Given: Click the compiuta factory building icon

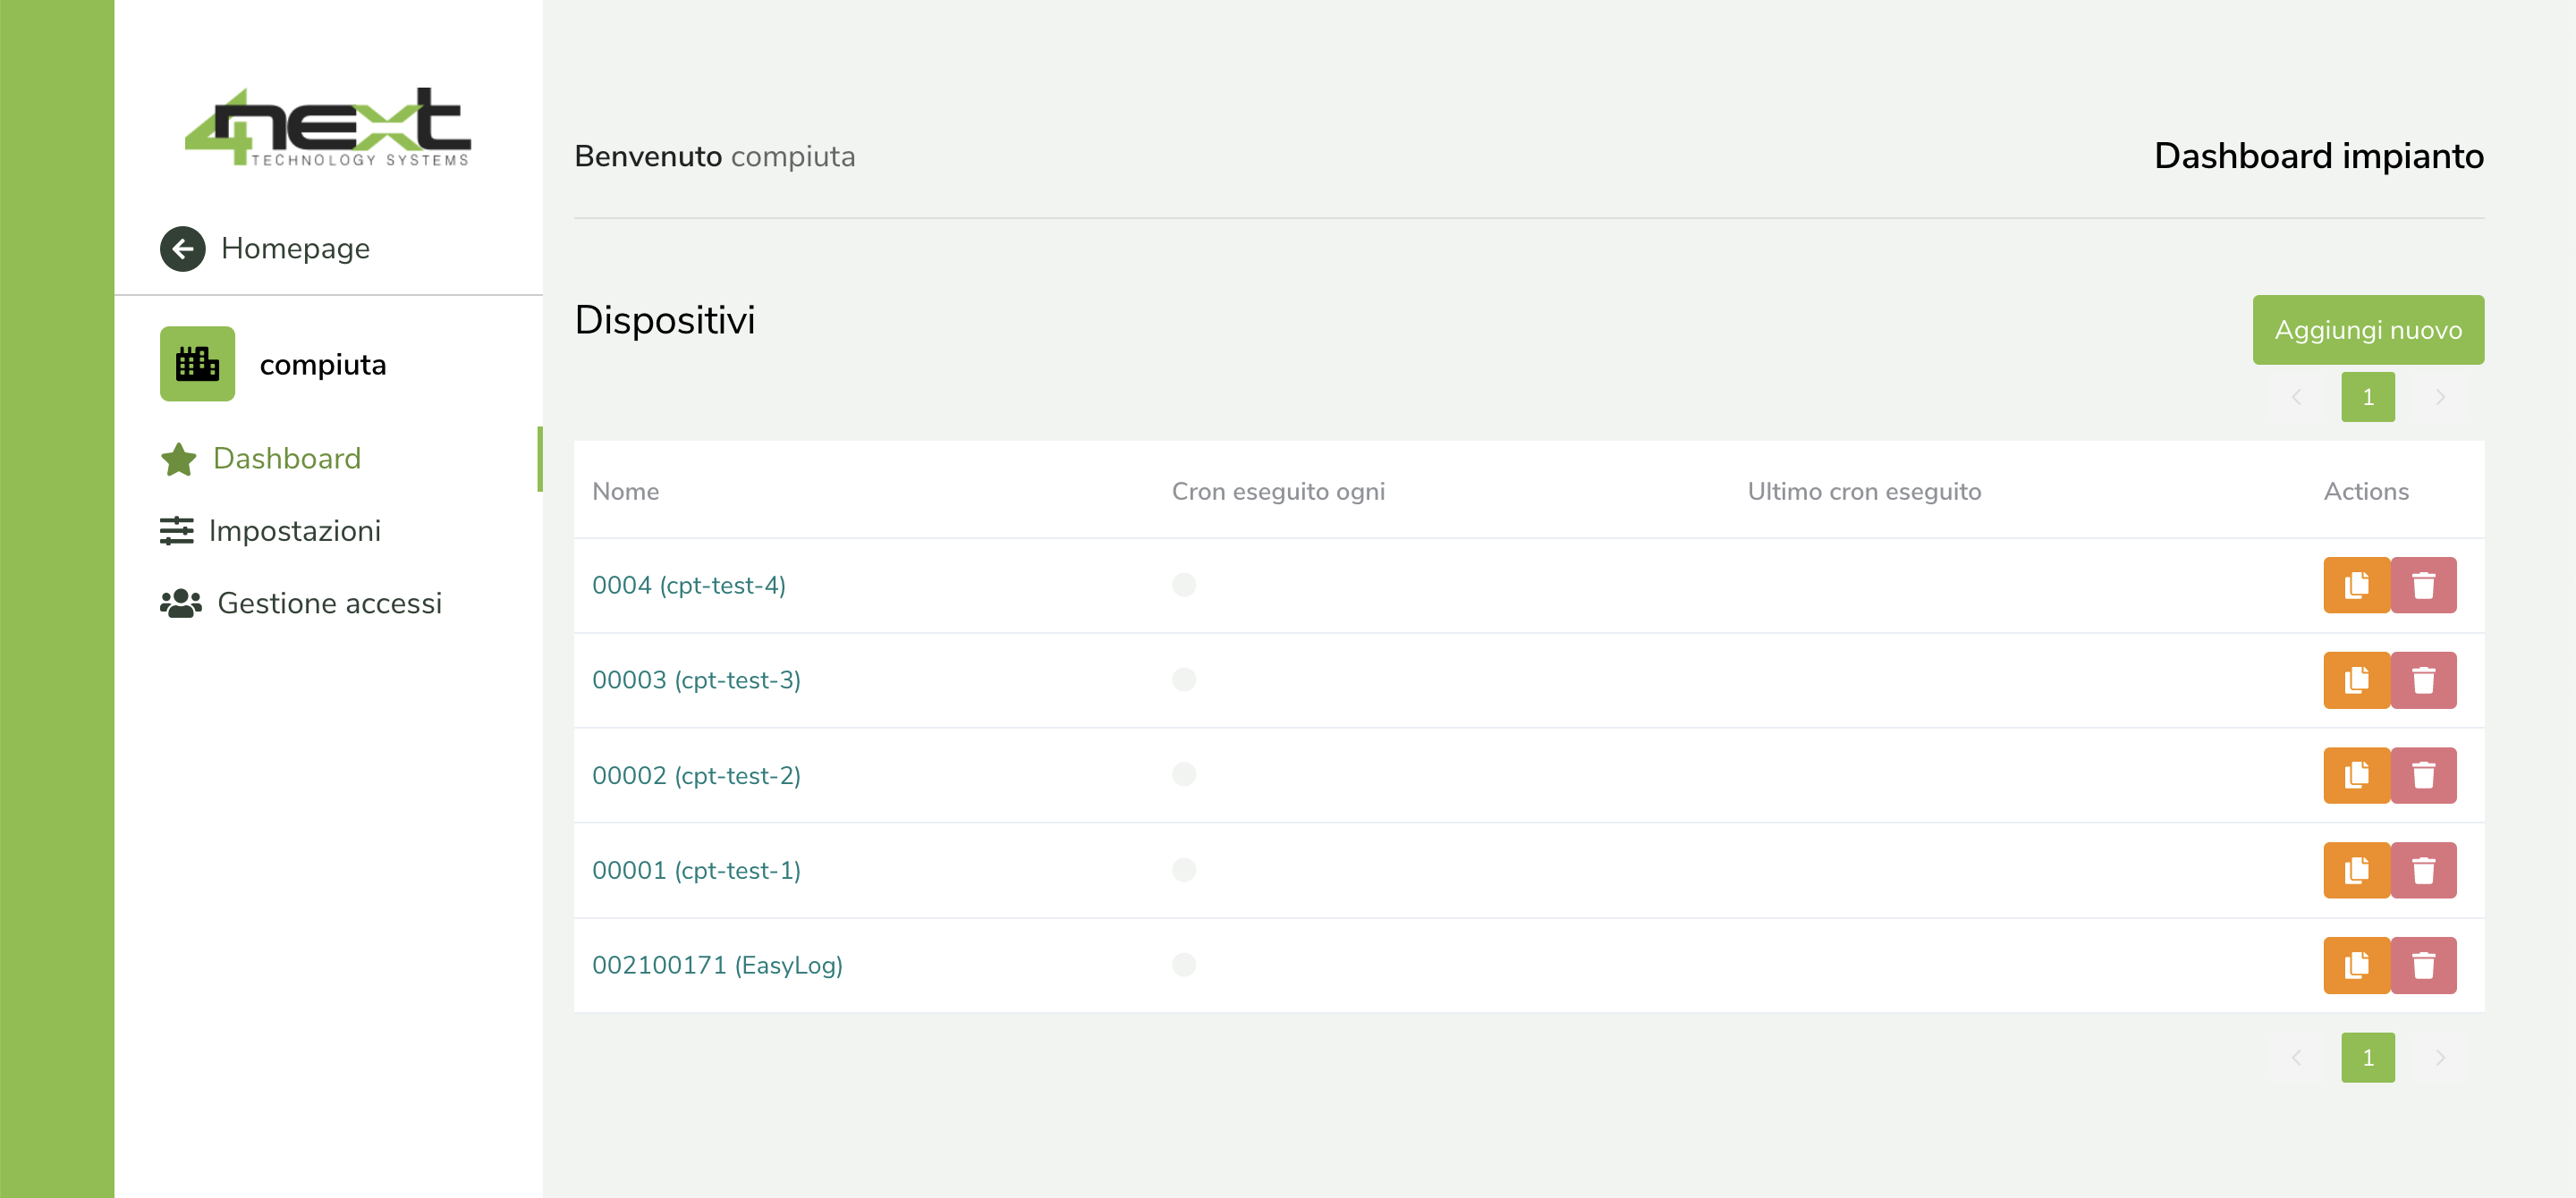Looking at the screenshot, I should 197,364.
